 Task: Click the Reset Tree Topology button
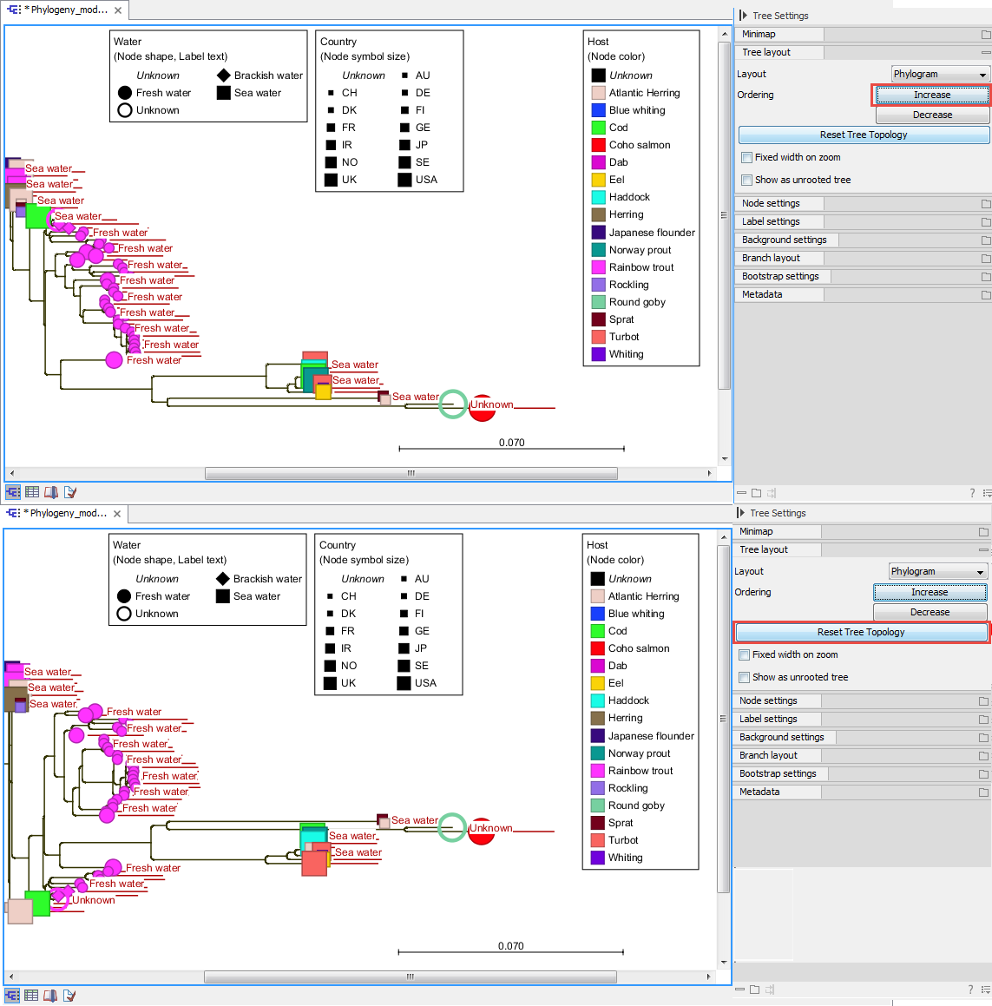862,632
